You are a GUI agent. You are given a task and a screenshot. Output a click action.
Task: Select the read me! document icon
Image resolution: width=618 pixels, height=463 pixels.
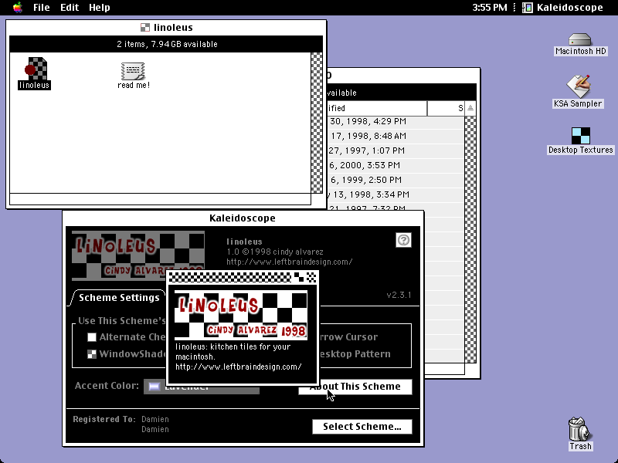tap(134, 75)
